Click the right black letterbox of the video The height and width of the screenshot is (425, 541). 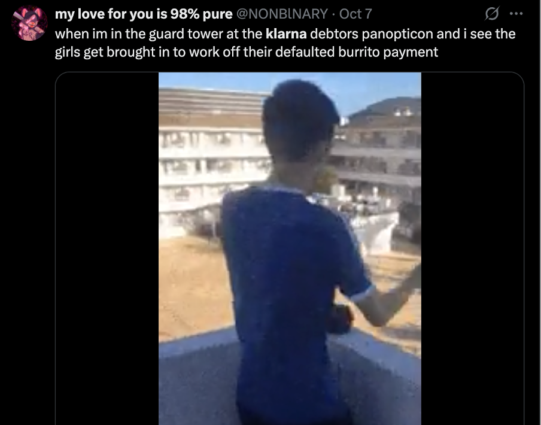(x=472, y=248)
